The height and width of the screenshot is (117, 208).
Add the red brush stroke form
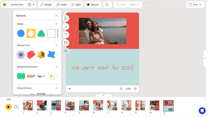point(31,55)
